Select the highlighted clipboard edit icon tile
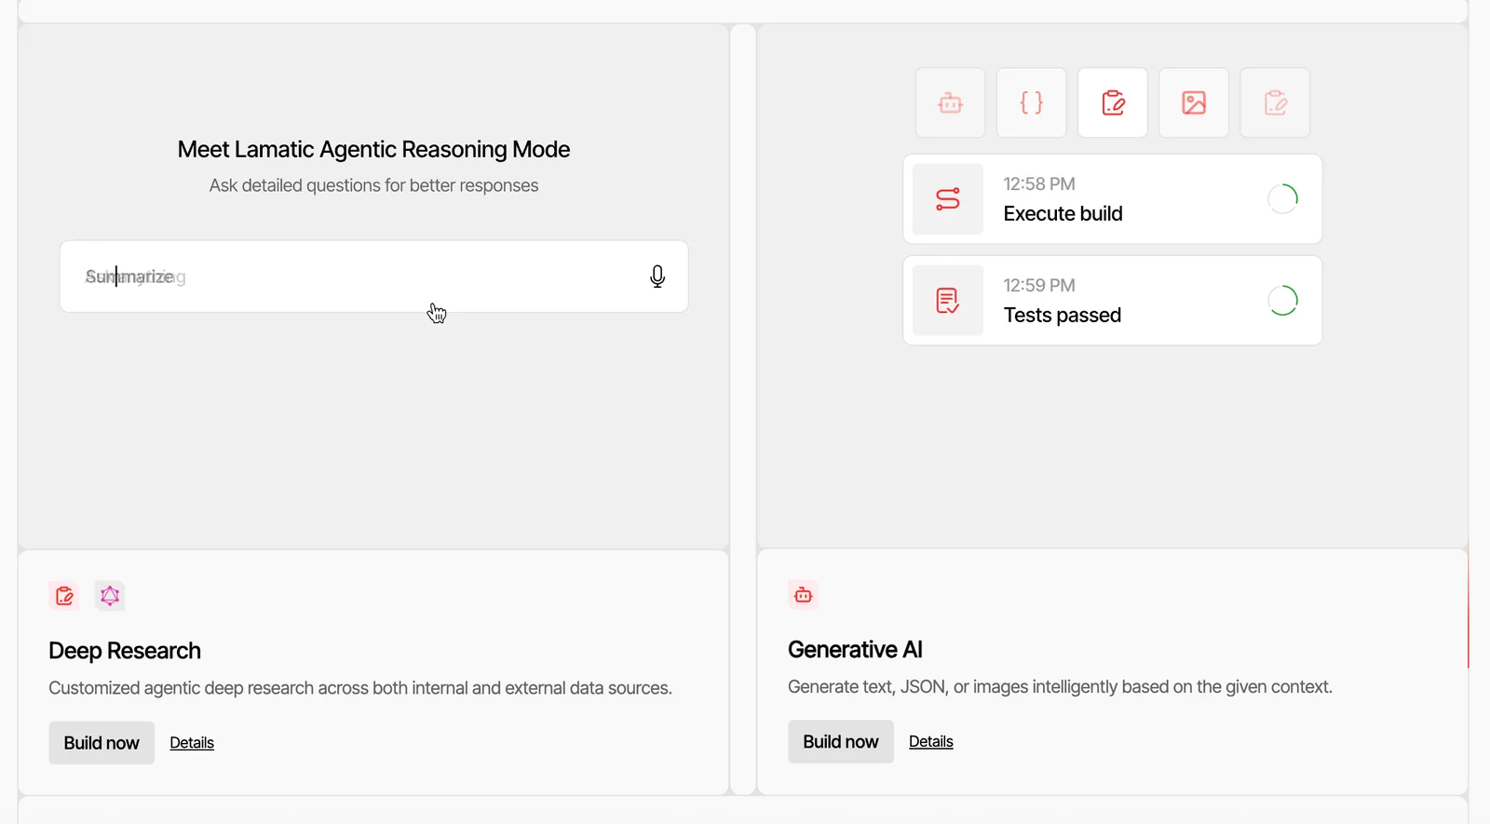Image resolution: width=1490 pixels, height=824 pixels. 1113,102
